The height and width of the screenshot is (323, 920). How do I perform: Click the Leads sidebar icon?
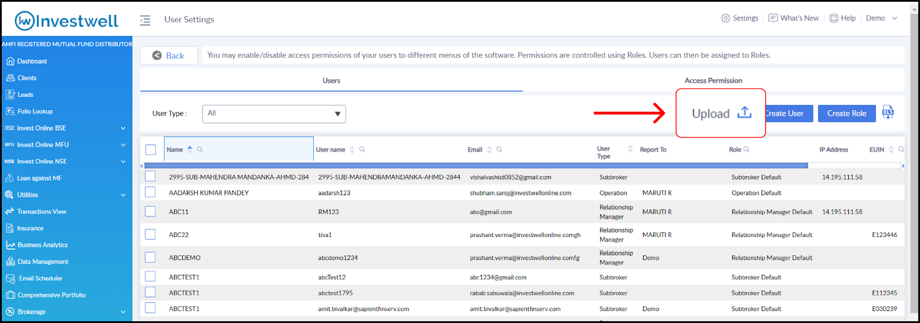(x=10, y=95)
